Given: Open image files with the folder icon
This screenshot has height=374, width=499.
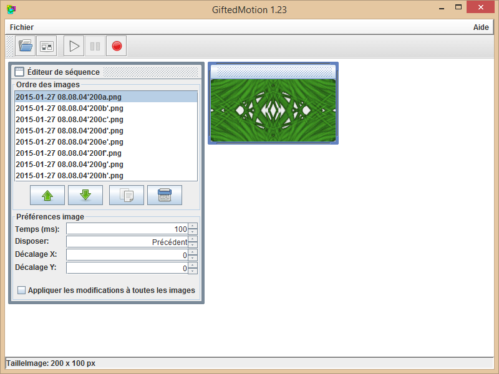Looking at the screenshot, I should 26,46.
